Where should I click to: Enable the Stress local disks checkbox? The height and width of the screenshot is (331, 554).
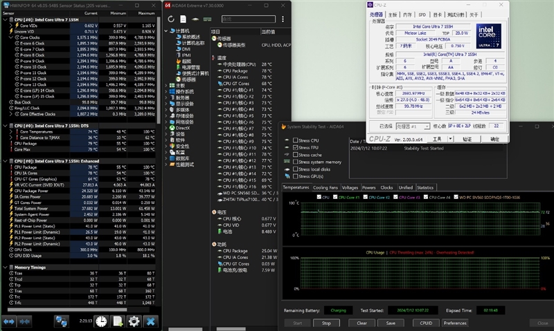(x=296, y=169)
